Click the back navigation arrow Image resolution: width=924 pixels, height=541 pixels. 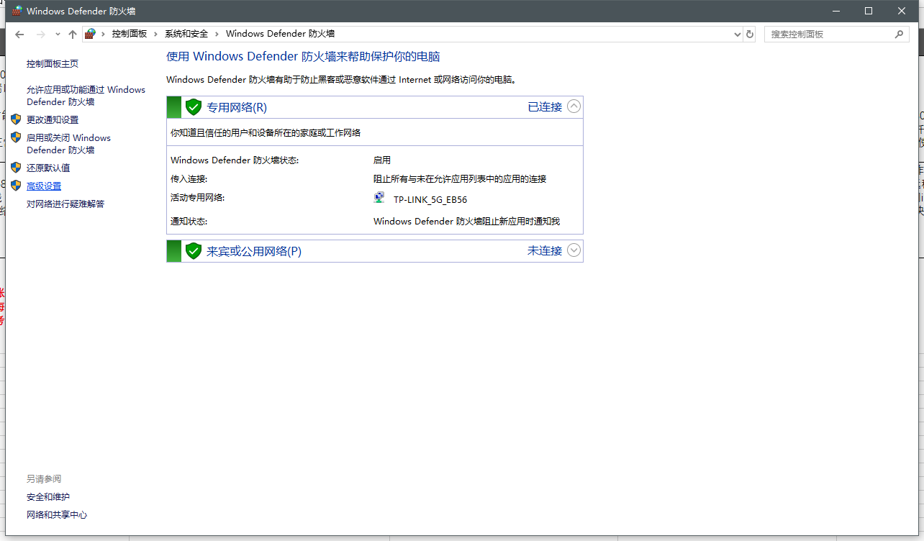coord(19,34)
